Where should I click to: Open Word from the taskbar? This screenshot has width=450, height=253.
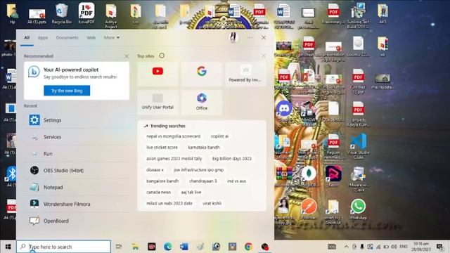pyautogui.click(x=184, y=247)
